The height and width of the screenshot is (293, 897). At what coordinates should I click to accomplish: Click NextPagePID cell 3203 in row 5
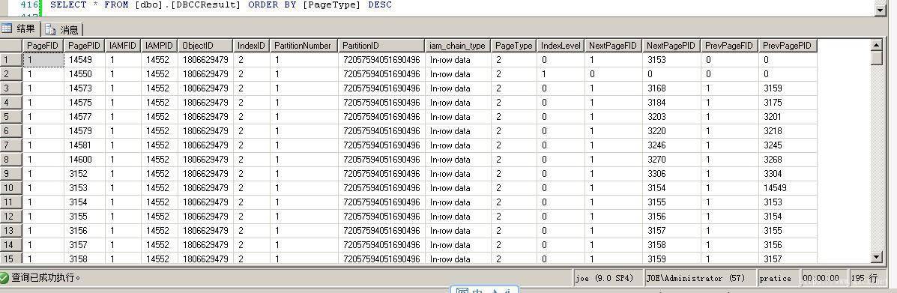pos(671,117)
